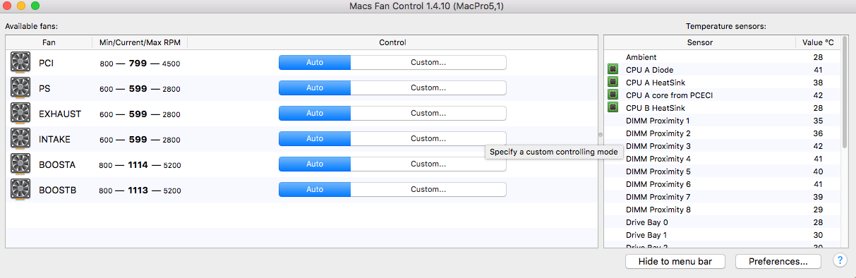Viewport: 856px width, 278px height.
Task: Click the CPU A Diode chip icon
Action: pyautogui.click(x=613, y=70)
